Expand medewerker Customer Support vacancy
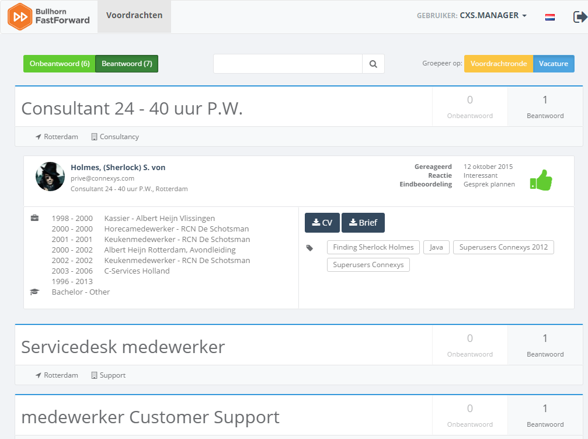588x439 pixels. [x=150, y=417]
